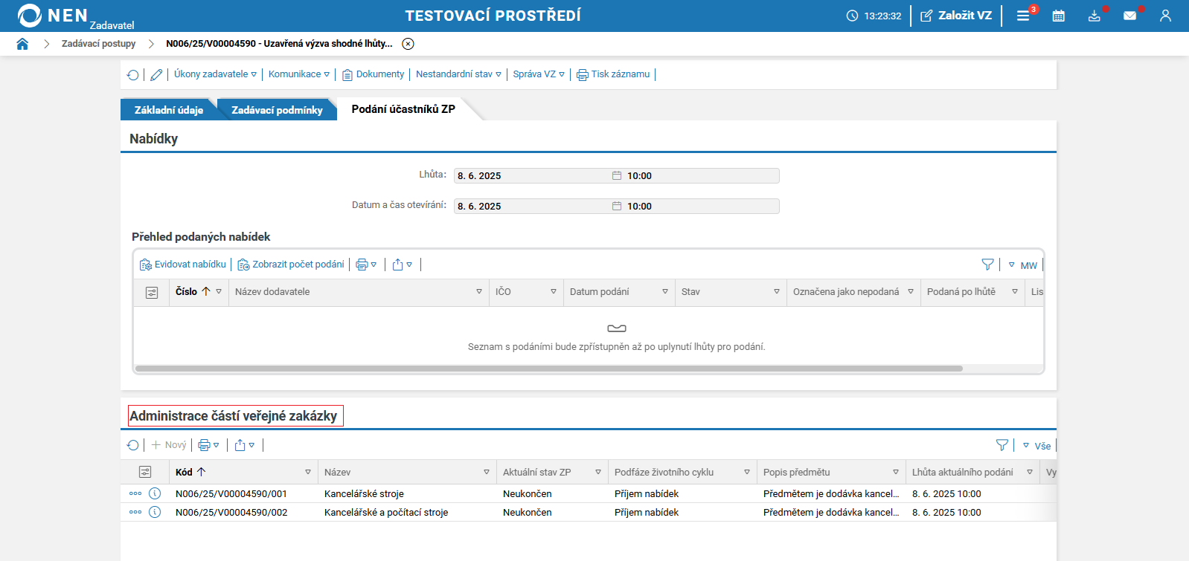Click the horizontal scrollbar of offers table

click(549, 369)
